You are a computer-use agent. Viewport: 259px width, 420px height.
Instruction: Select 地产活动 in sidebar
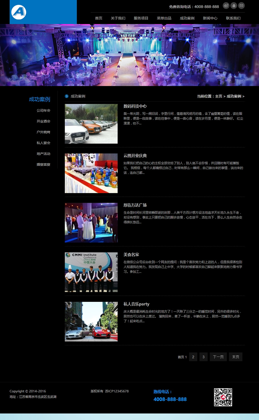coord(43,154)
